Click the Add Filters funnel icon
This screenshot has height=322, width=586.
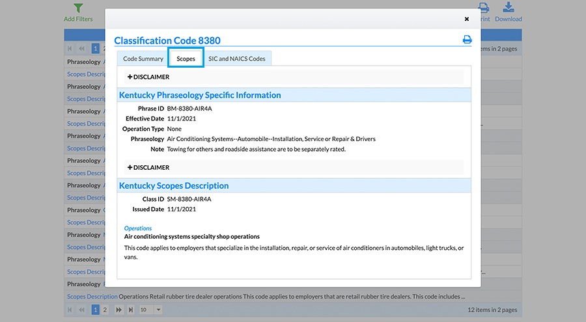tap(78, 8)
